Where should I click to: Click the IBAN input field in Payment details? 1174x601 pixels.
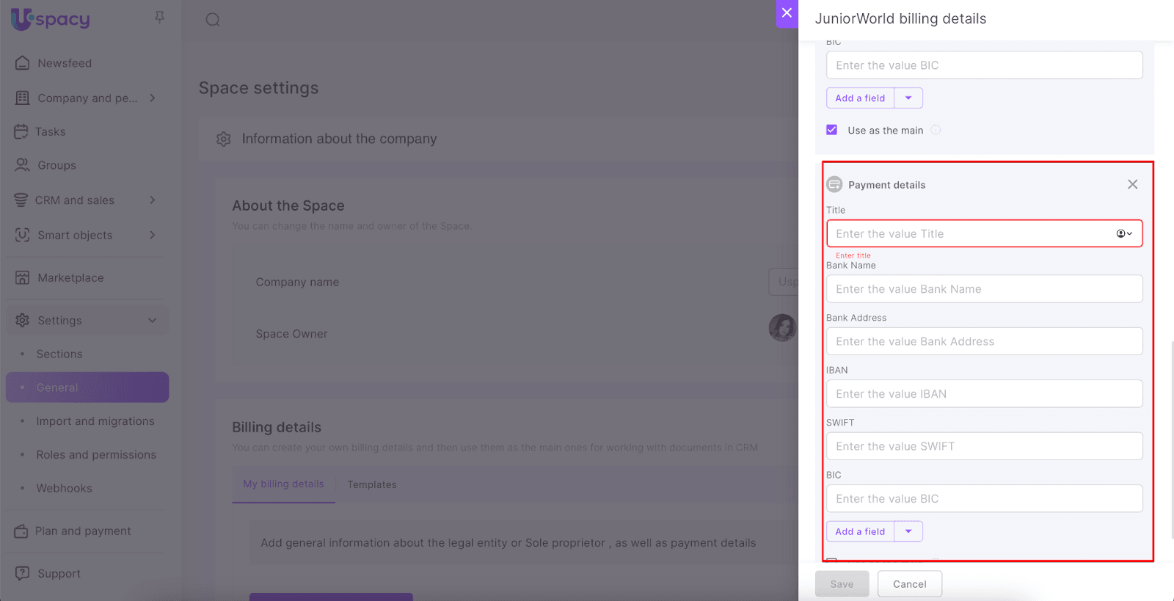[984, 394]
